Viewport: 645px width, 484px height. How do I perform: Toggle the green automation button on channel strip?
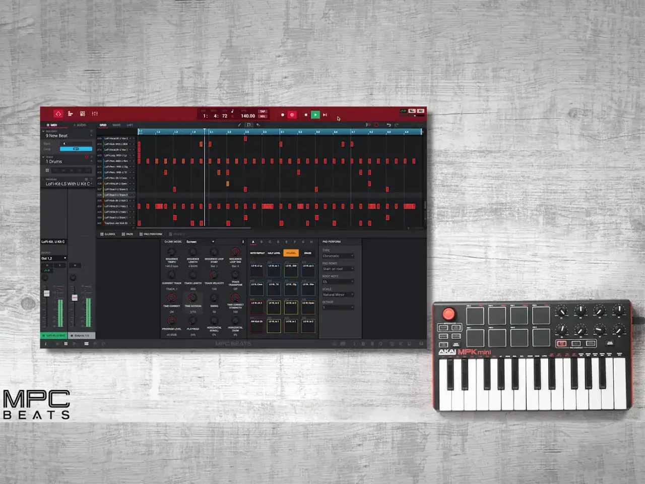click(47, 271)
